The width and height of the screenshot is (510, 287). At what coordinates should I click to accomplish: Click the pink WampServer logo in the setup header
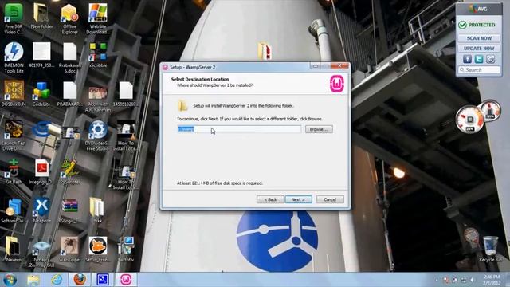[337, 84]
